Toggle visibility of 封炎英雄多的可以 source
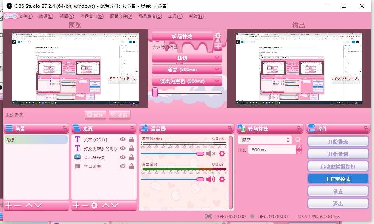 (123, 148)
